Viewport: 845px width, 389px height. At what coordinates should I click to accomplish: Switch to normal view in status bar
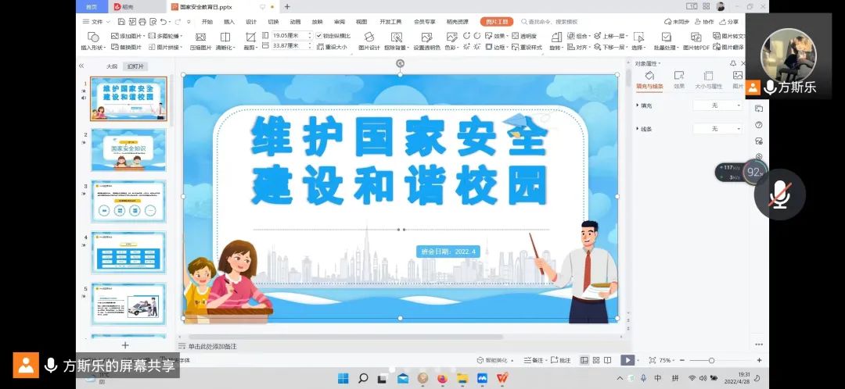(x=584, y=360)
